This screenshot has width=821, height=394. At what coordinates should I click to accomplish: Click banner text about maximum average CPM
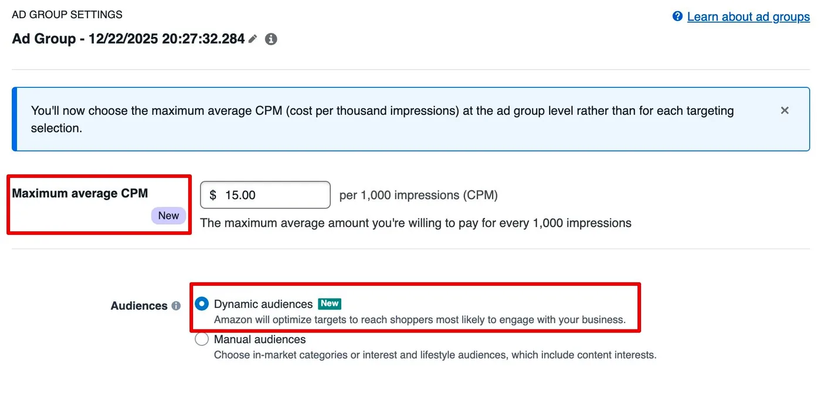[x=382, y=119]
